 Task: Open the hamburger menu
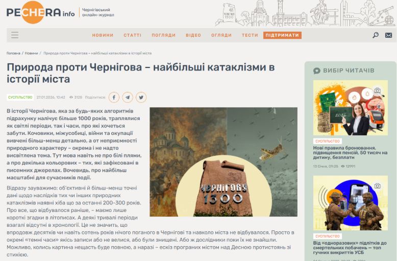pyautogui.click(x=15, y=35)
